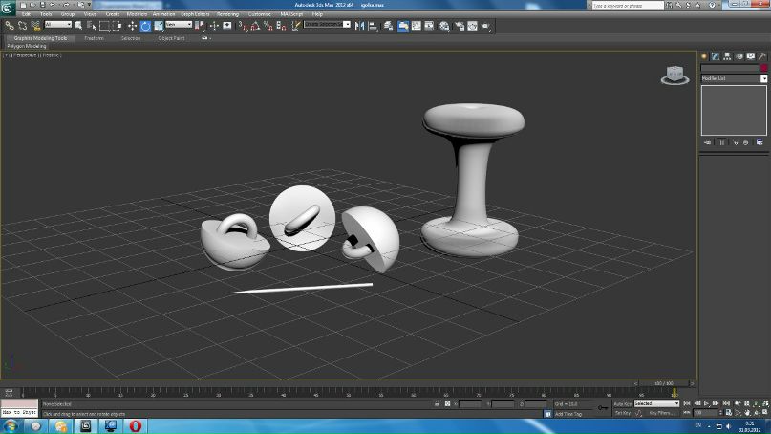This screenshot has height=434, width=771.
Task: Open the Utilities hammer panel
Action: pos(762,56)
